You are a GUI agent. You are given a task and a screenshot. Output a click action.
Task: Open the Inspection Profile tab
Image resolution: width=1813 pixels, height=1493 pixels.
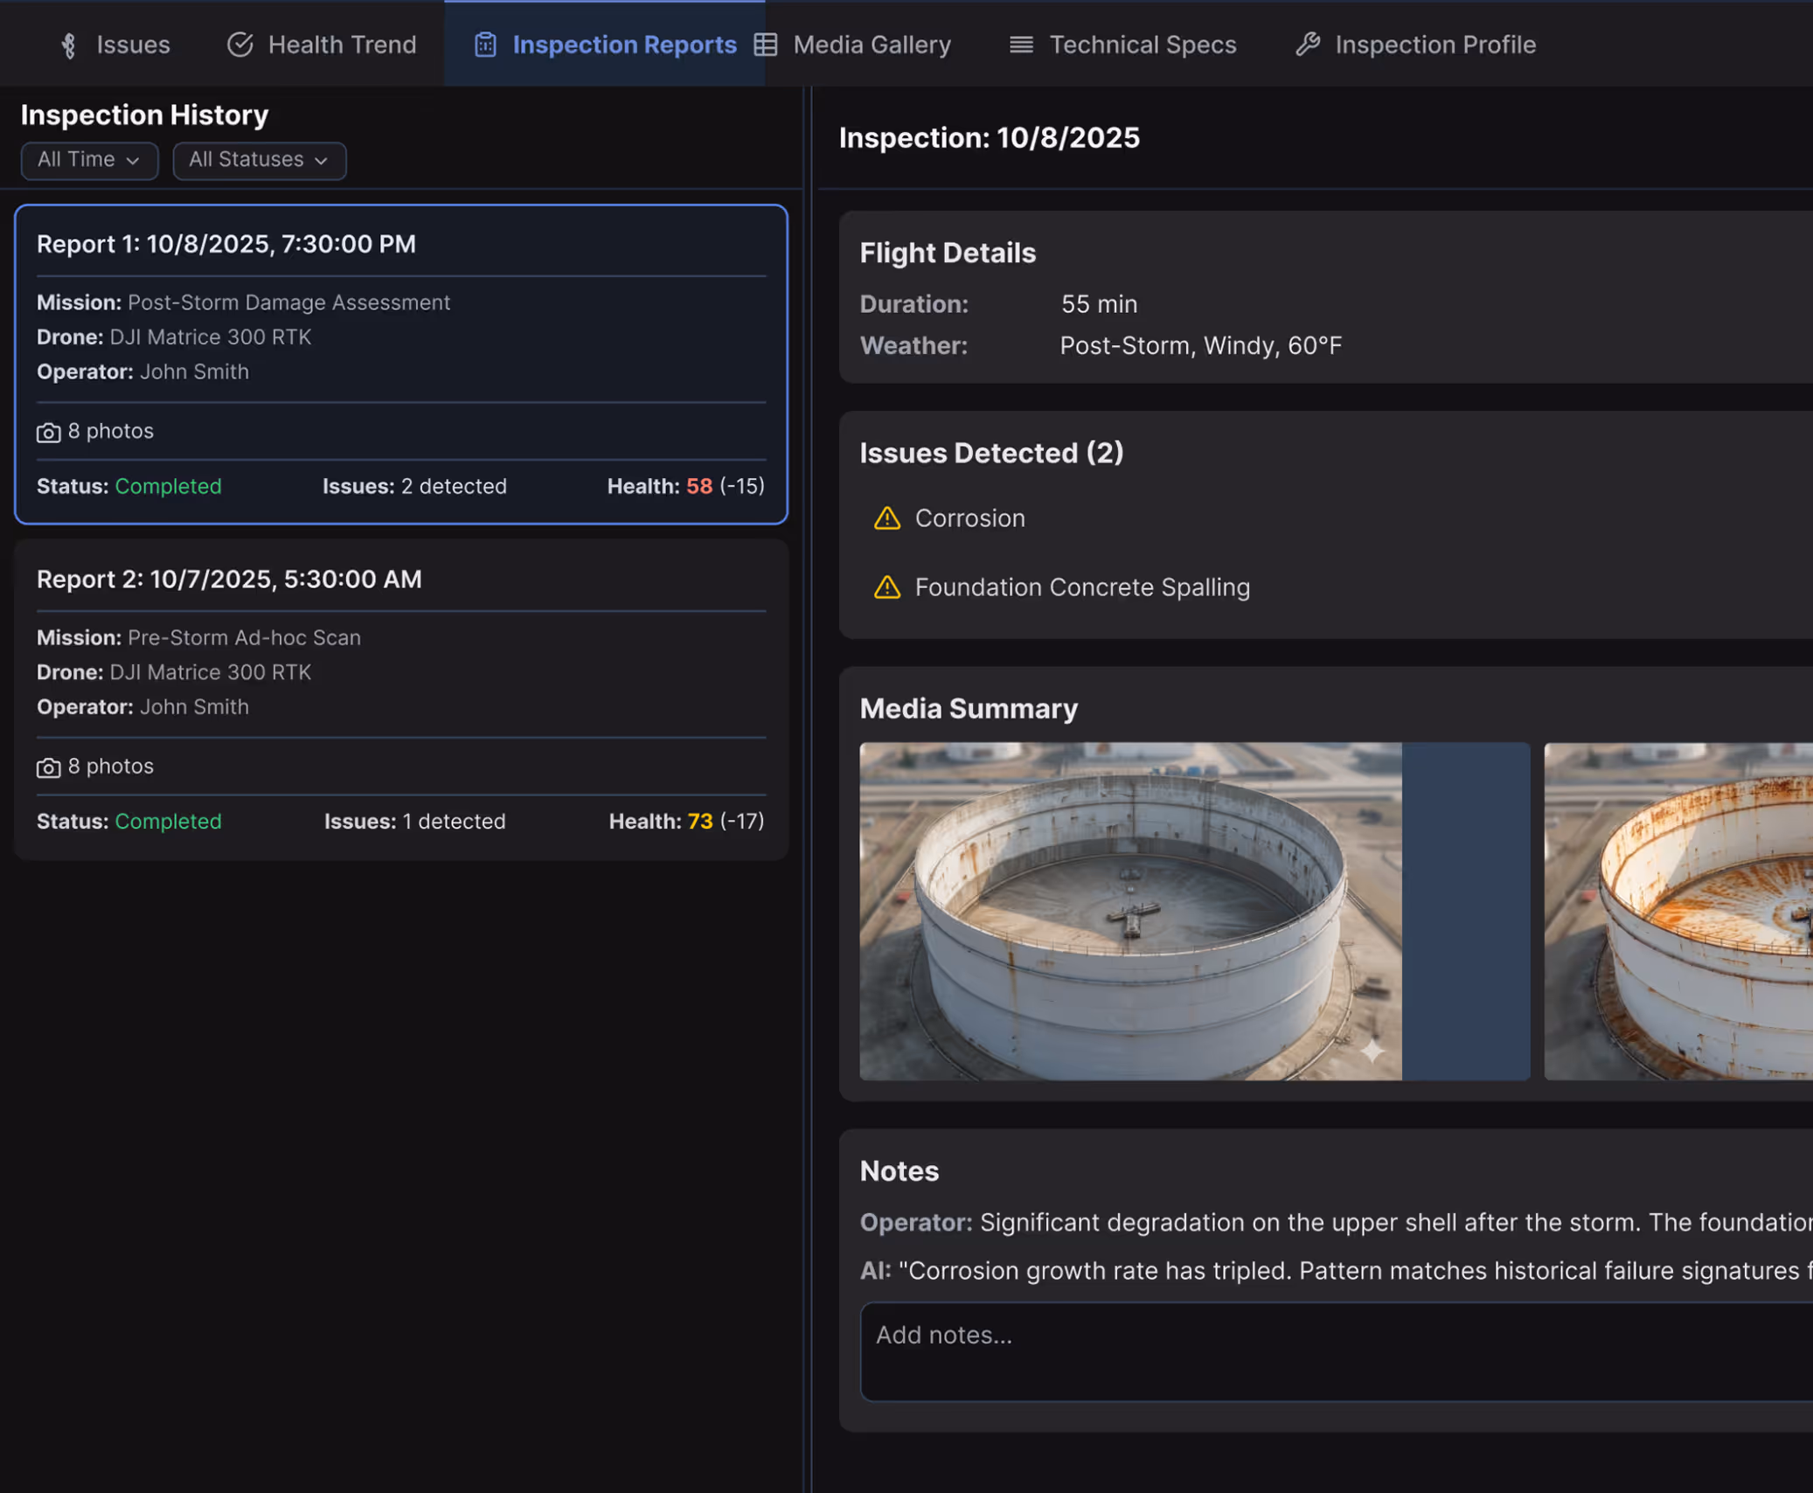click(1415, 45)
